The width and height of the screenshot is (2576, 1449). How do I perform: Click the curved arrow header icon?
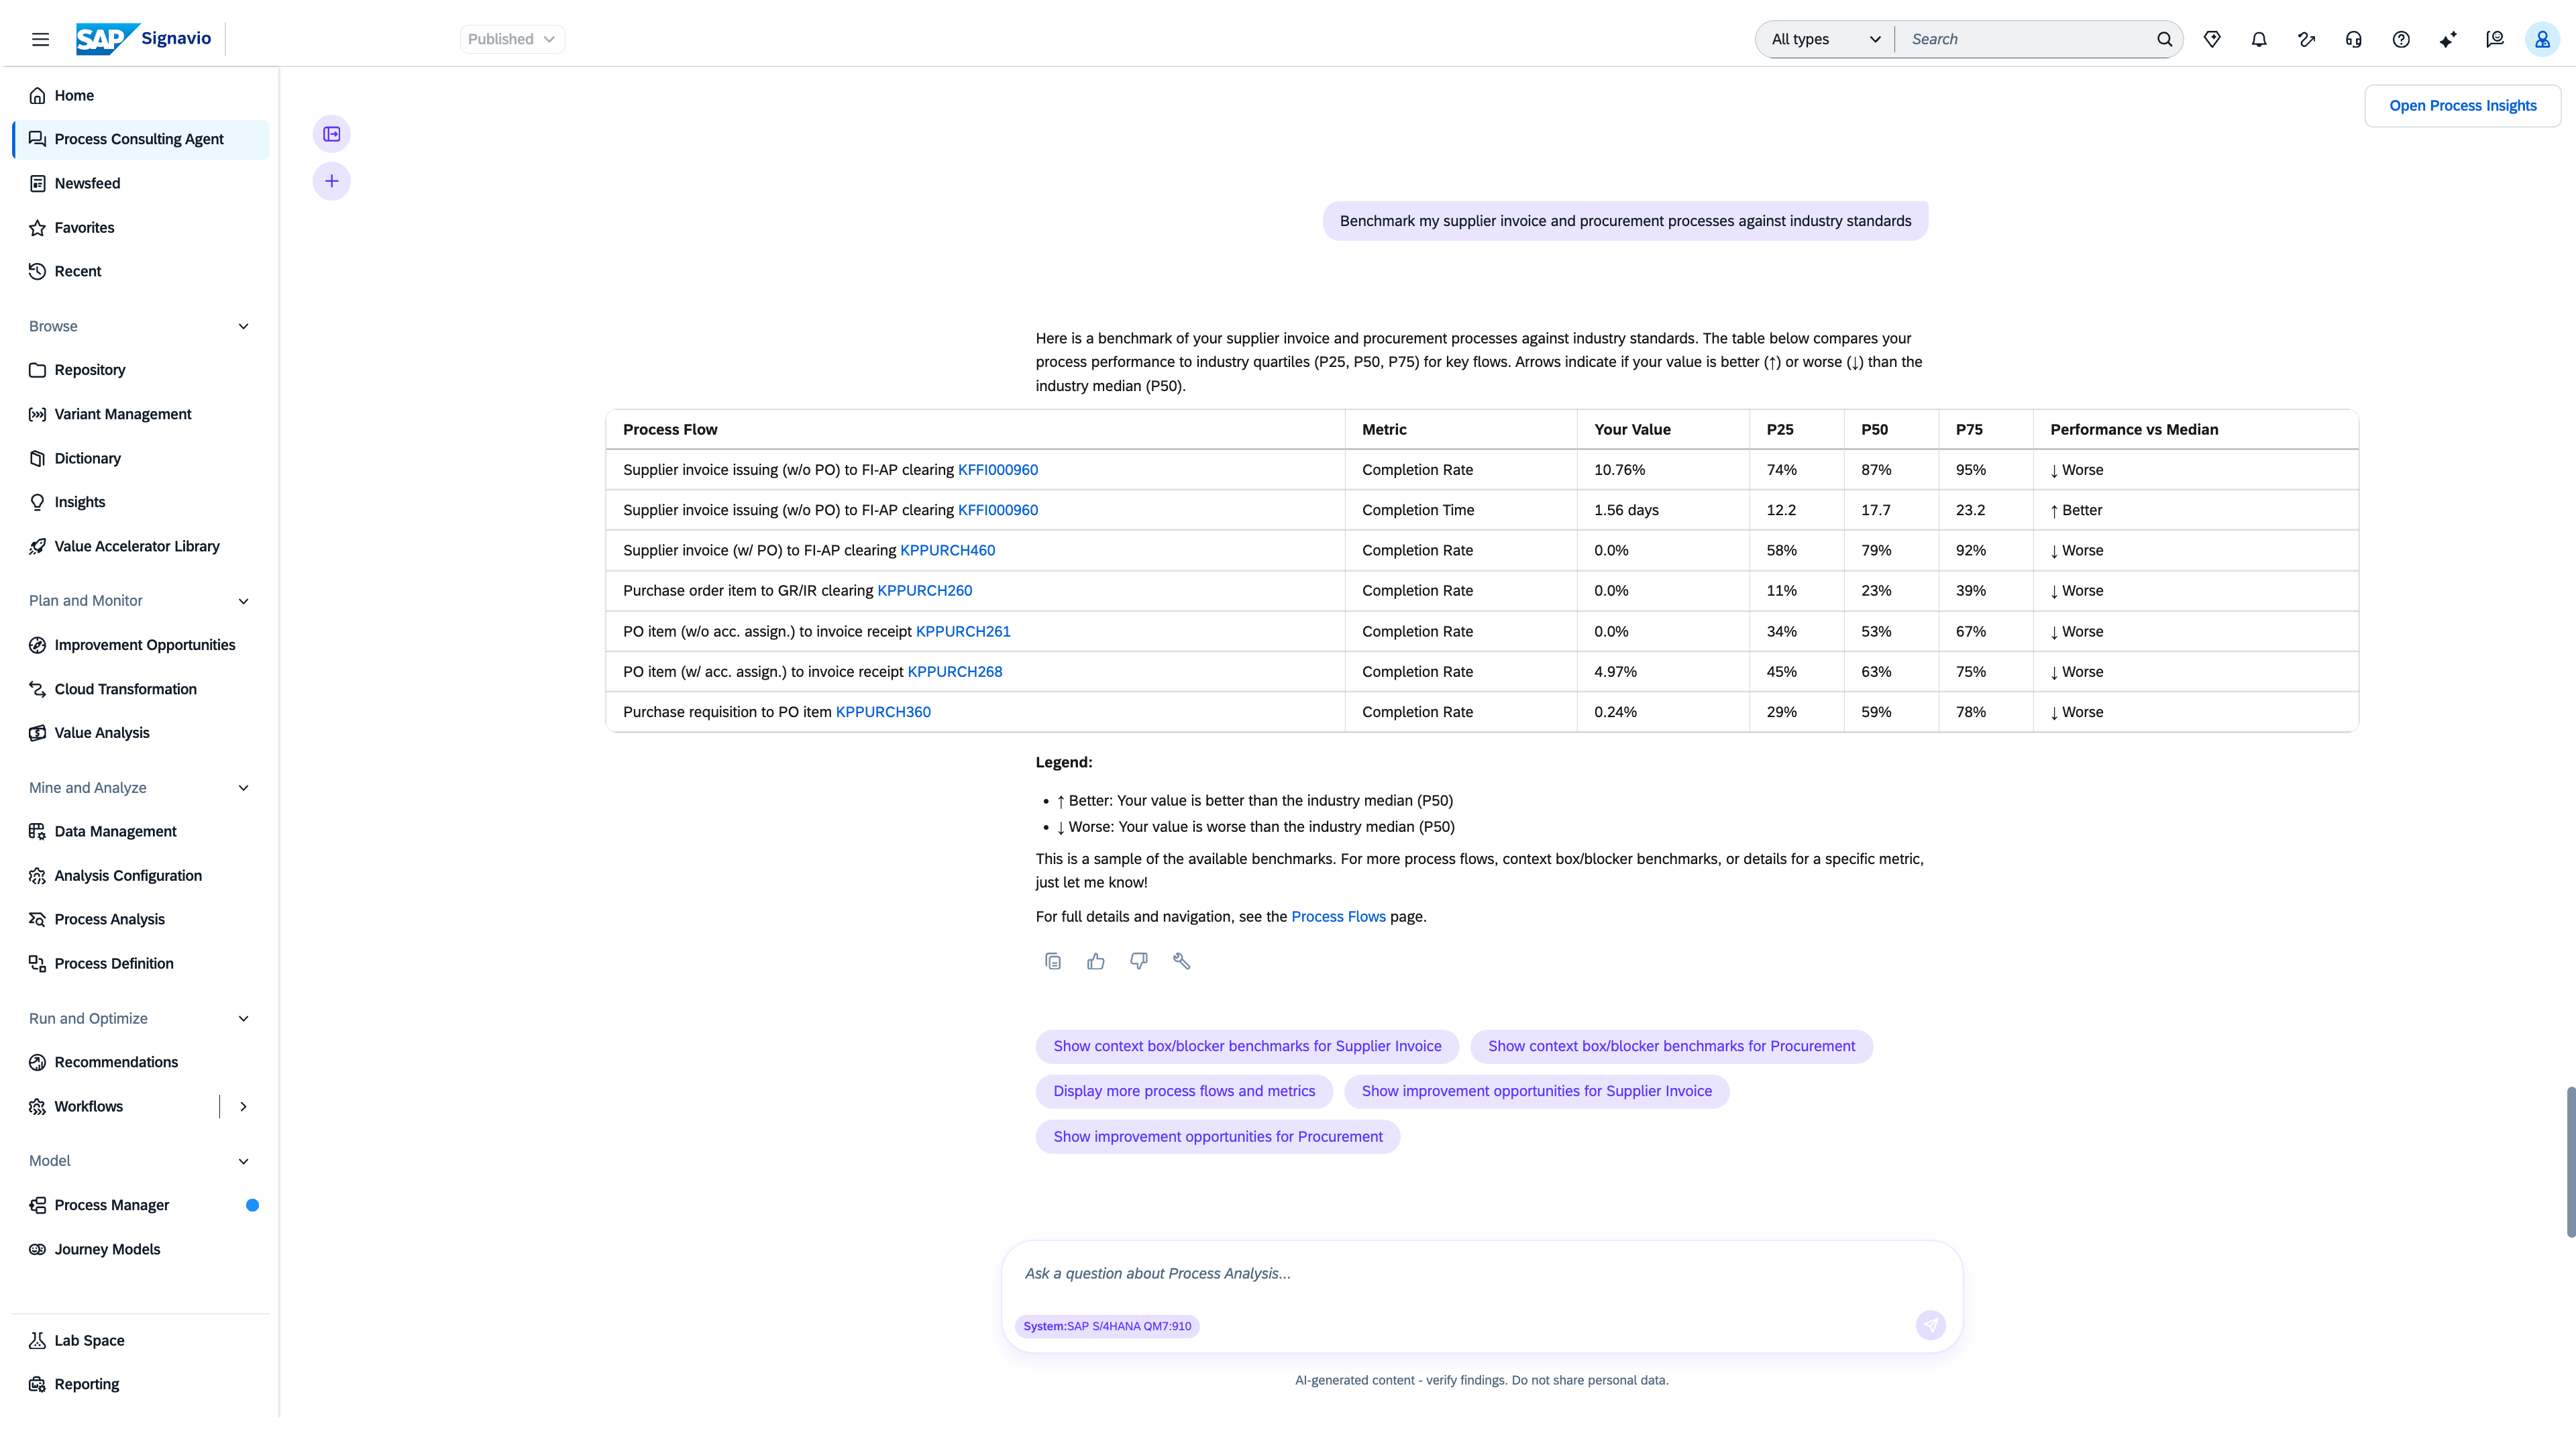(2306, 39)
